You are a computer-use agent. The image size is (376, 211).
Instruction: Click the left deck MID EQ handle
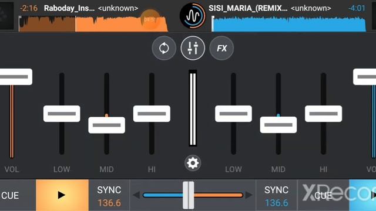(107, 125)
